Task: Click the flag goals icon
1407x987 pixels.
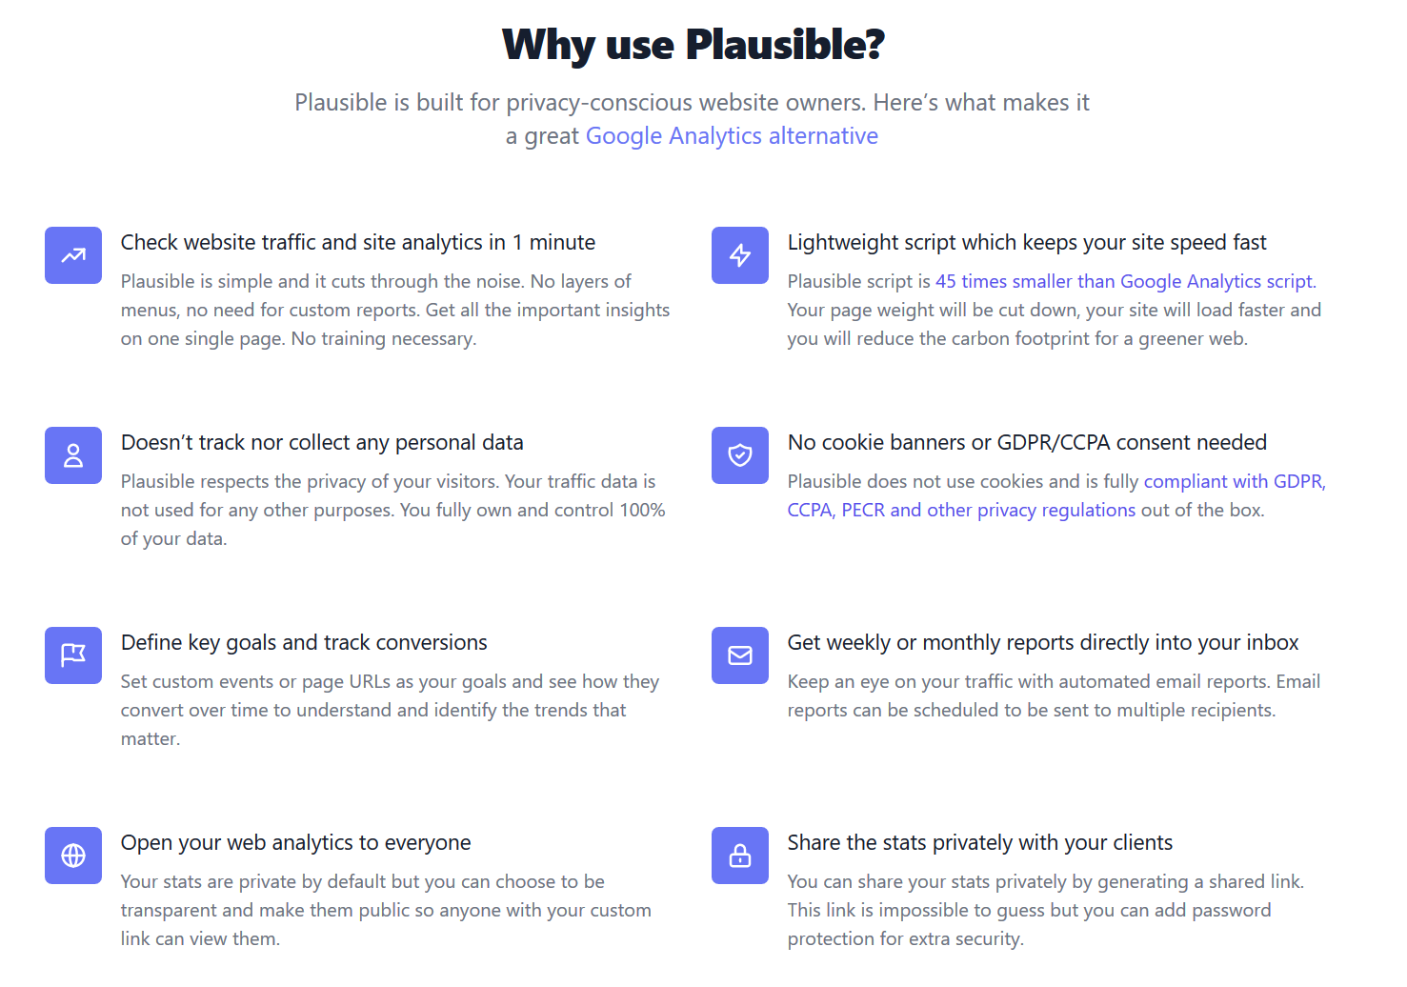Action: click(x=73, y=655)
